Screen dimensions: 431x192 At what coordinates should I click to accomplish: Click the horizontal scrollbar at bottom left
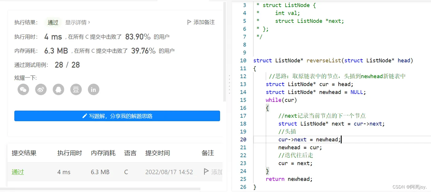point(100,190)
